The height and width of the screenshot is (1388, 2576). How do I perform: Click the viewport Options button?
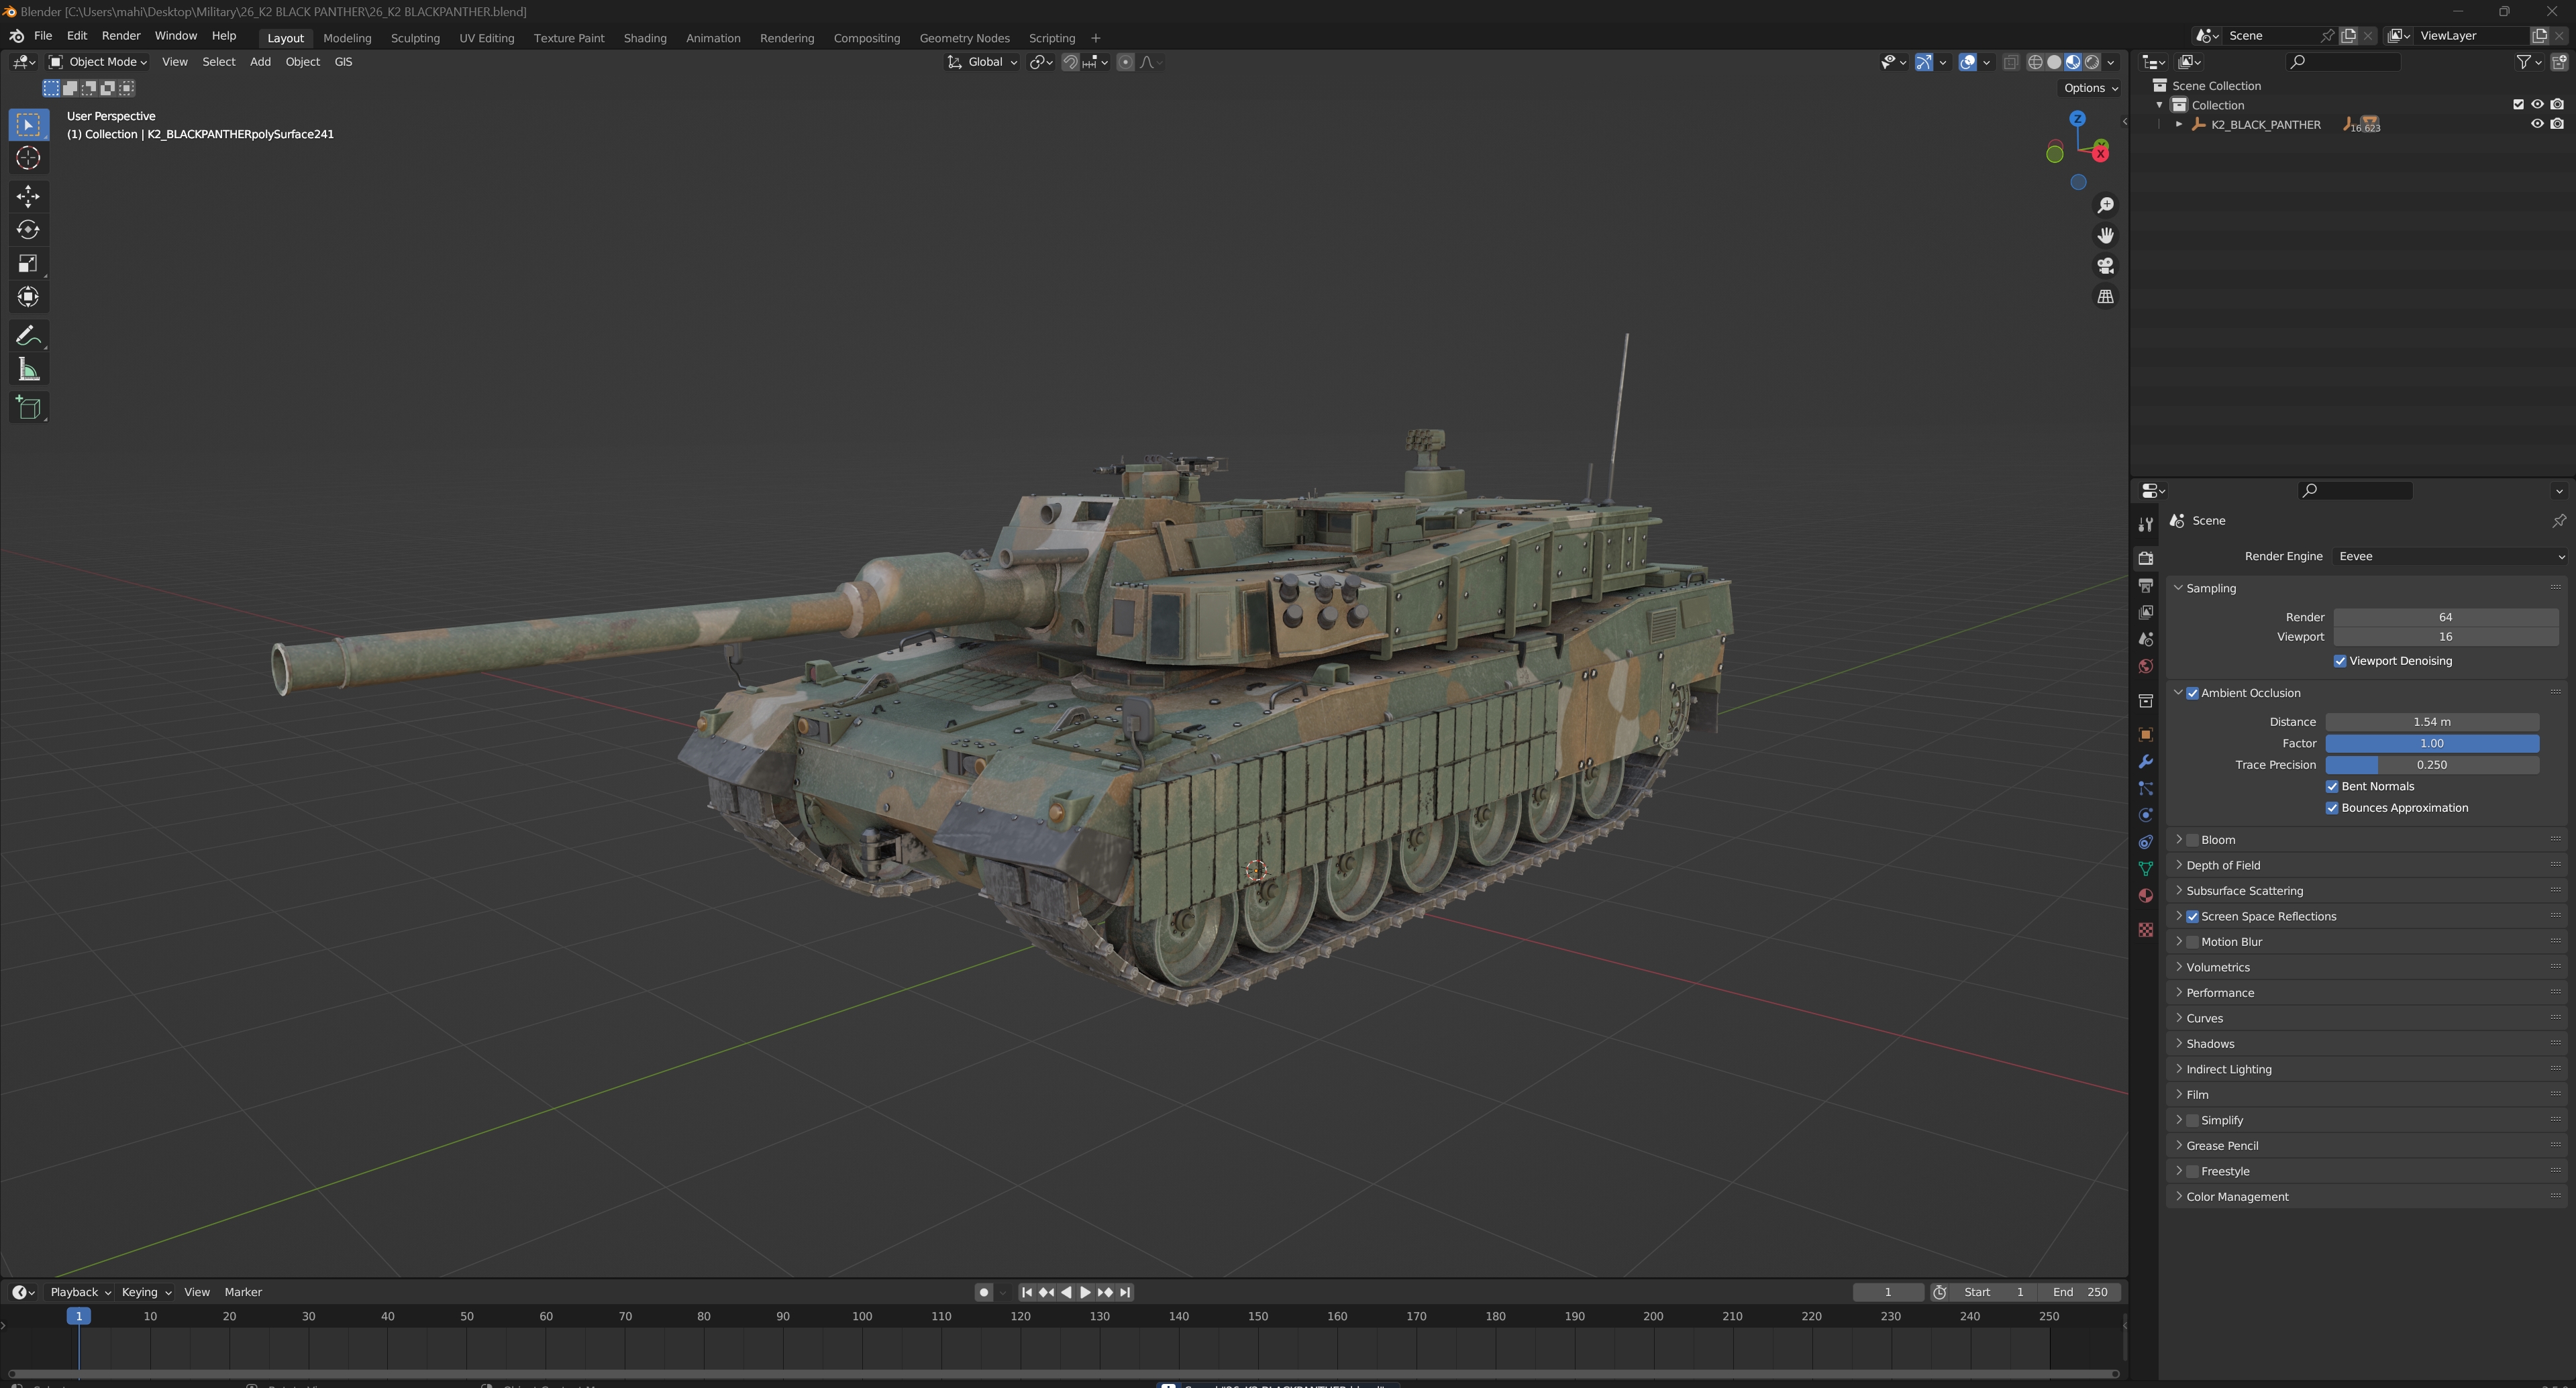[x=2090, y=88]
